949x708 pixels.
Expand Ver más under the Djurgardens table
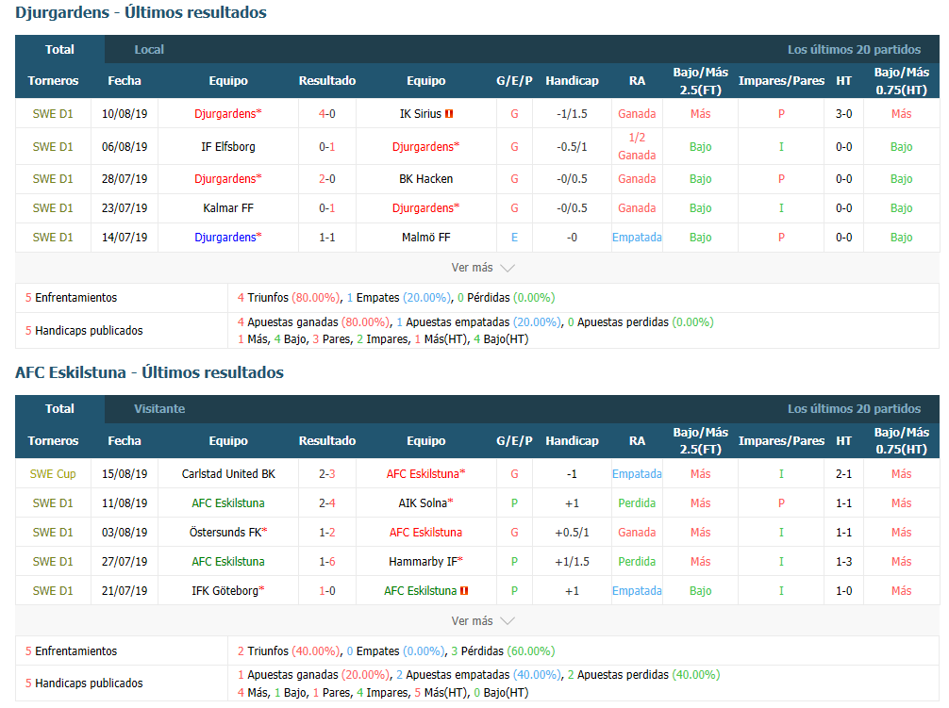coord(482,268)
